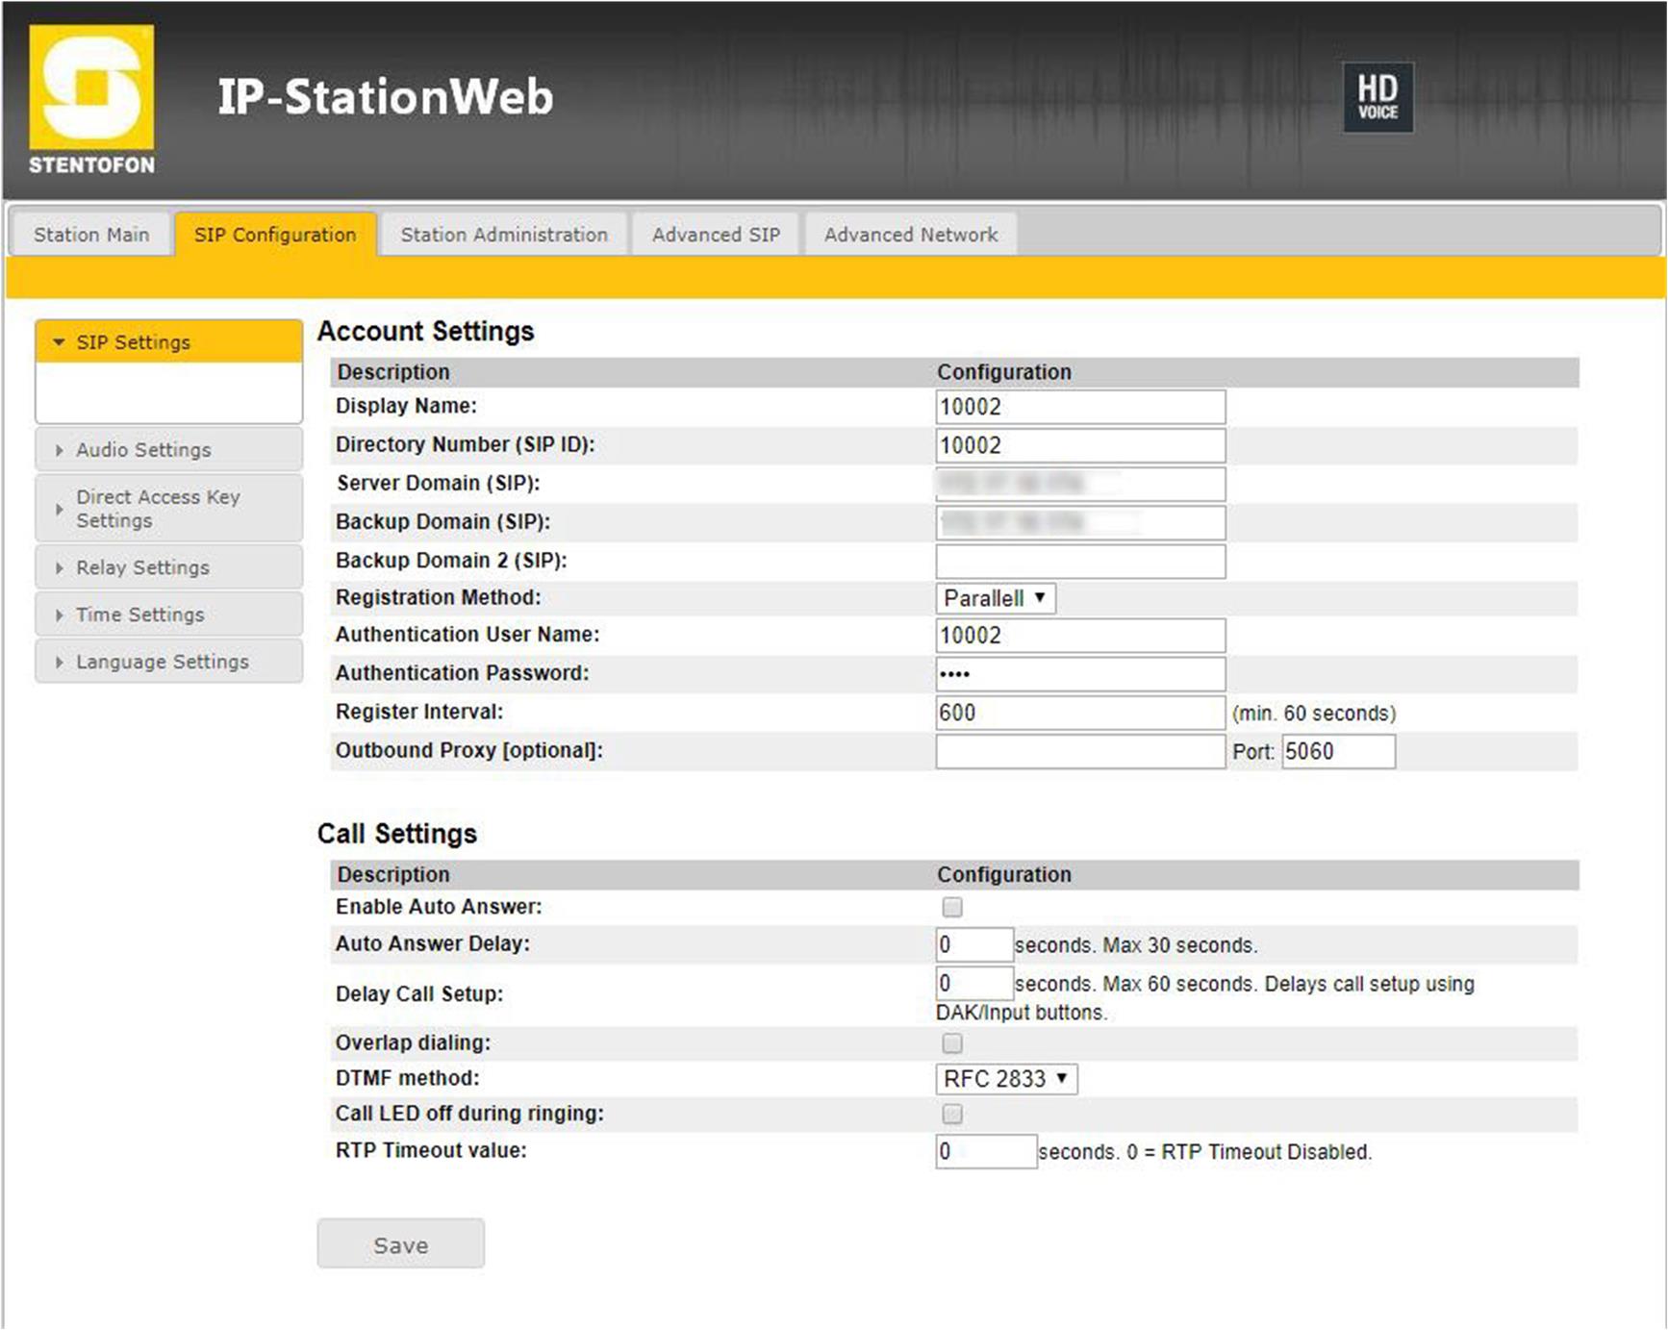Open the Registration Method dropdown

pyautogui.click(x=995, y=598)
